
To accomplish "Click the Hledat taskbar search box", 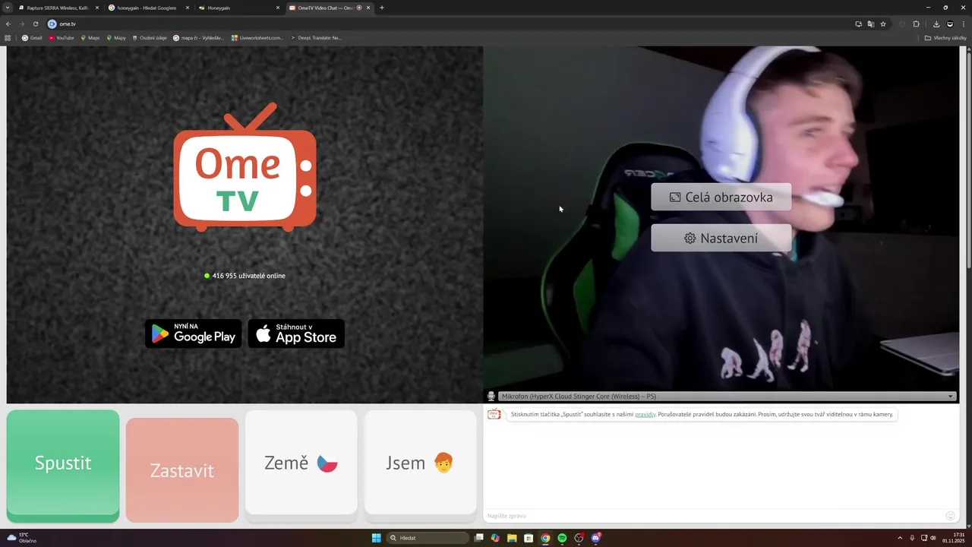I will pos(428,538).
